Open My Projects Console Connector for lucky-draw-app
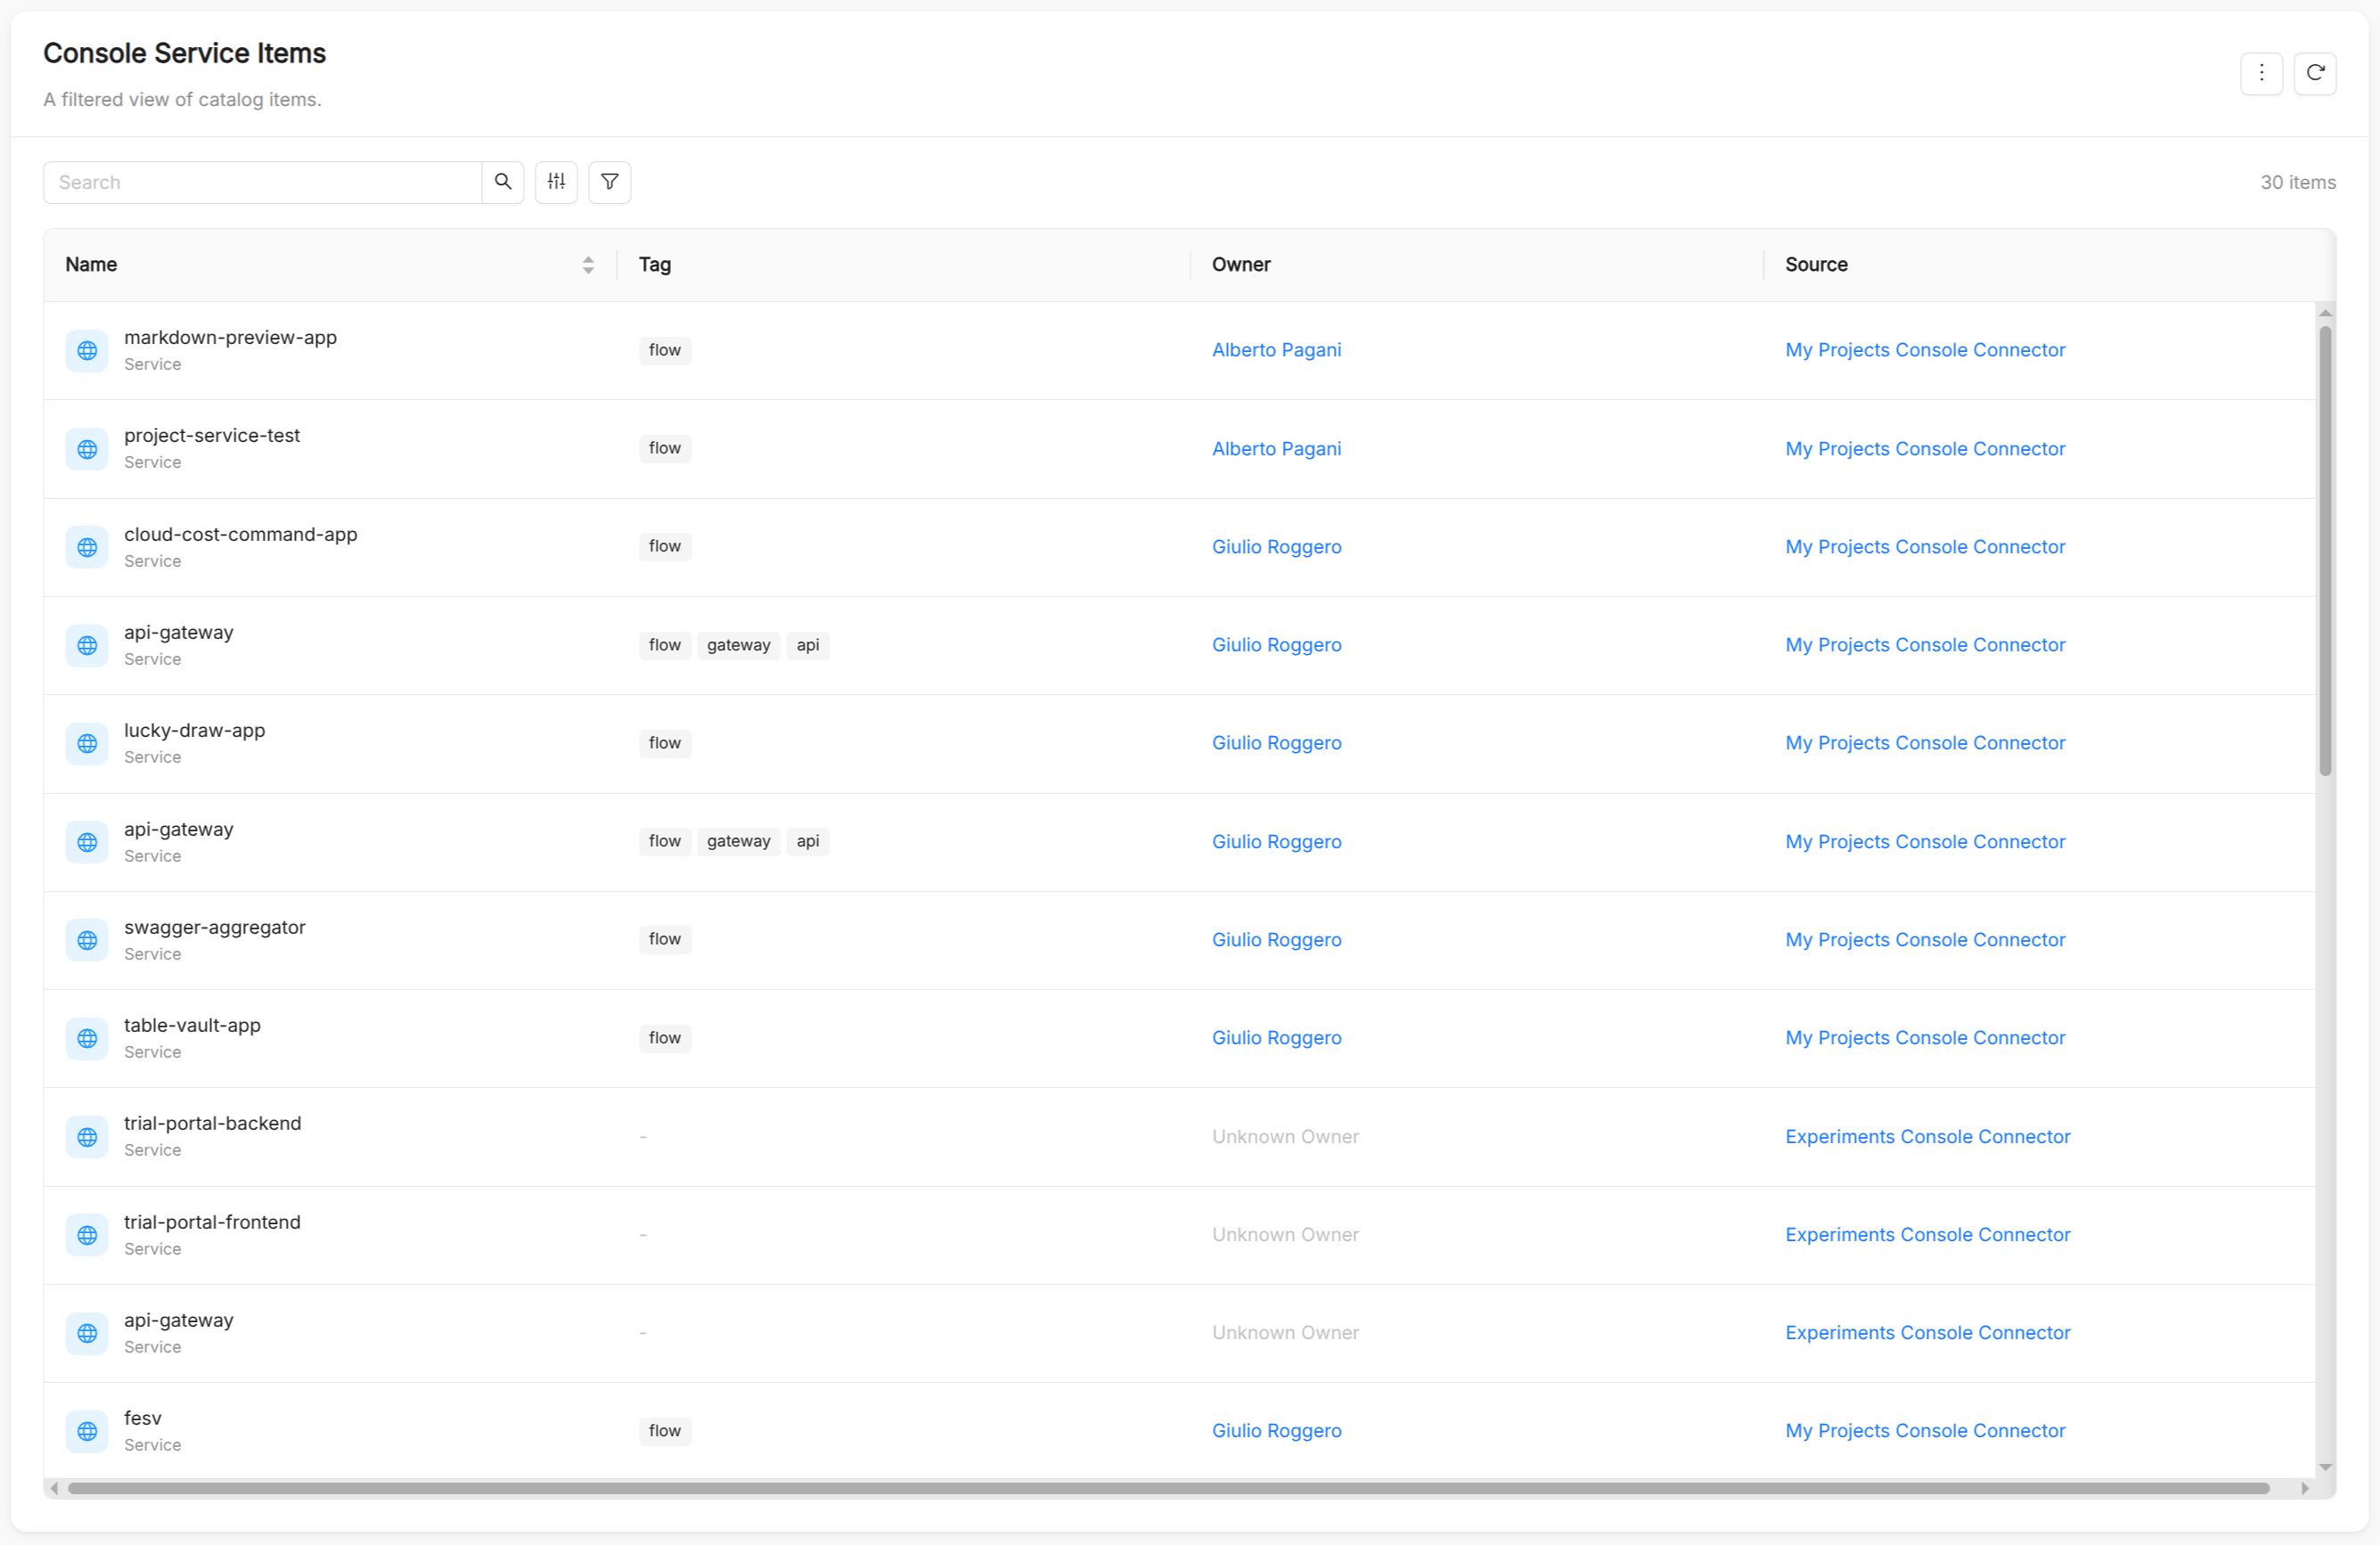 click(1925, 743)
